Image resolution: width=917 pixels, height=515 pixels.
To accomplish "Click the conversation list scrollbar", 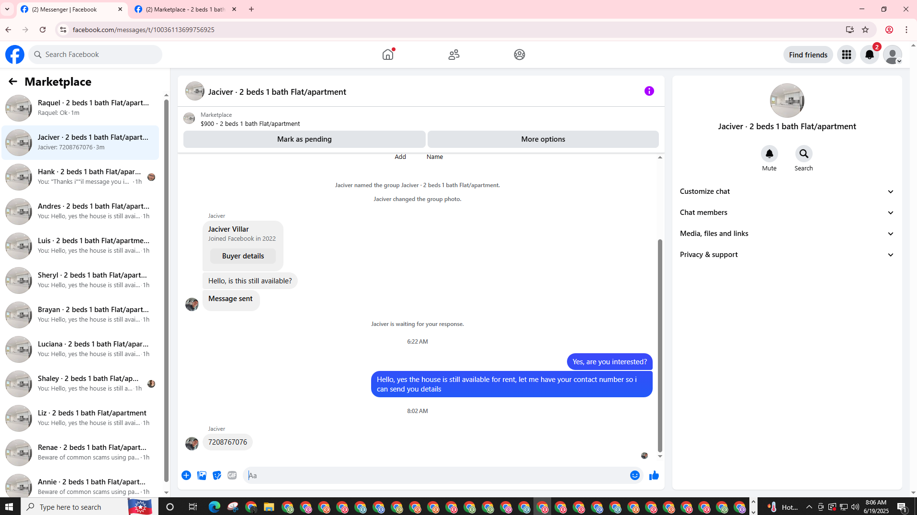I will pyautogui.click(x=166, y=291).
